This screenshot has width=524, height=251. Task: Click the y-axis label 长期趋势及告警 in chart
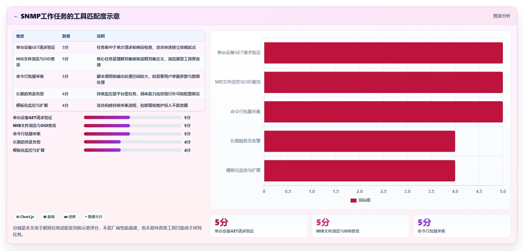point(246,141)
